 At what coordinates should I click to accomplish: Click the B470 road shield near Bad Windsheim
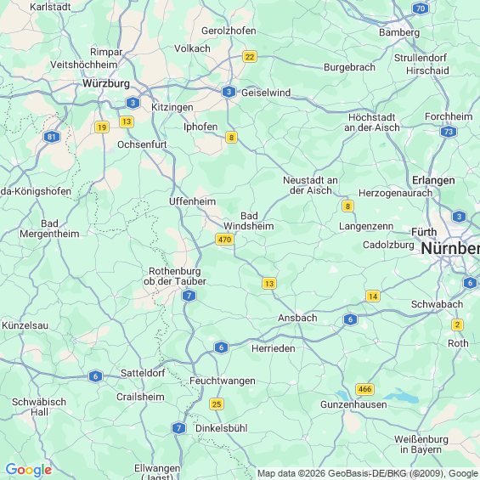pos(224,239)
